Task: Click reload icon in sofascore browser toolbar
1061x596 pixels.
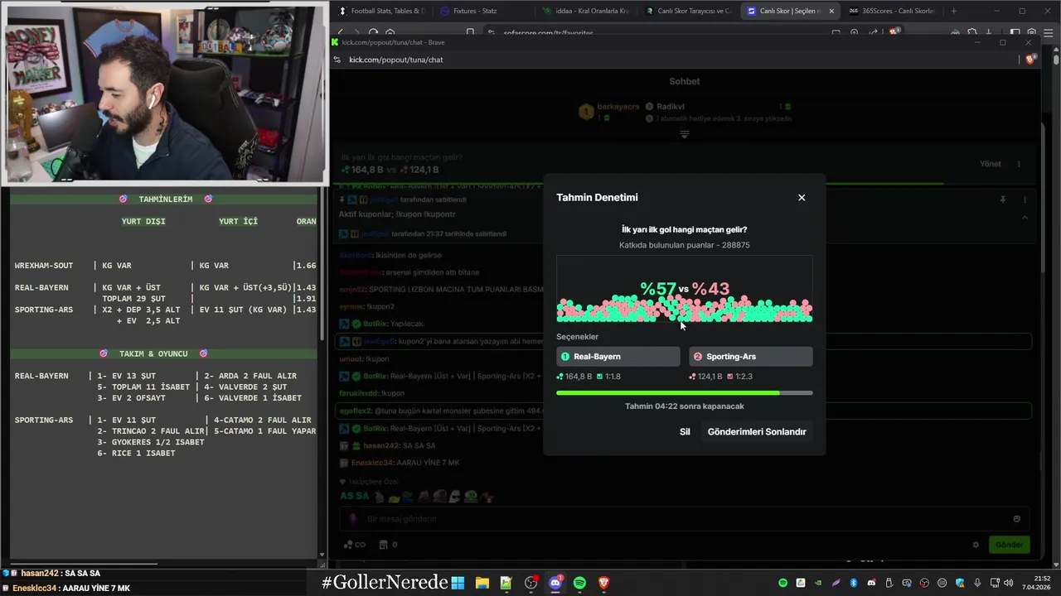Action: (374, 32)
